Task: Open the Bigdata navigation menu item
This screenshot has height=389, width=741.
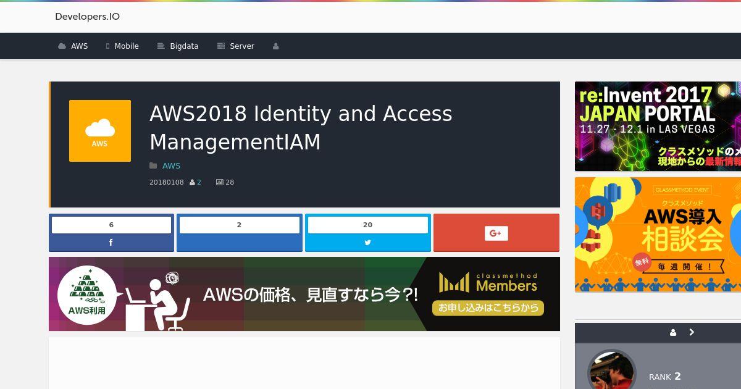Action: (x=178, y=46)
